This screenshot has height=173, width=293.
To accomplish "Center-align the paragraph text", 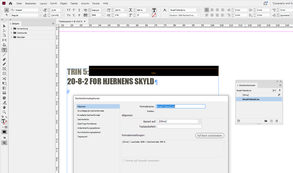I will 212,10.
